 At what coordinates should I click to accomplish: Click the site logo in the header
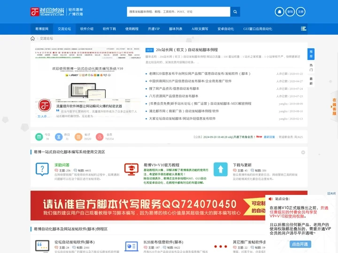point(56,12)
